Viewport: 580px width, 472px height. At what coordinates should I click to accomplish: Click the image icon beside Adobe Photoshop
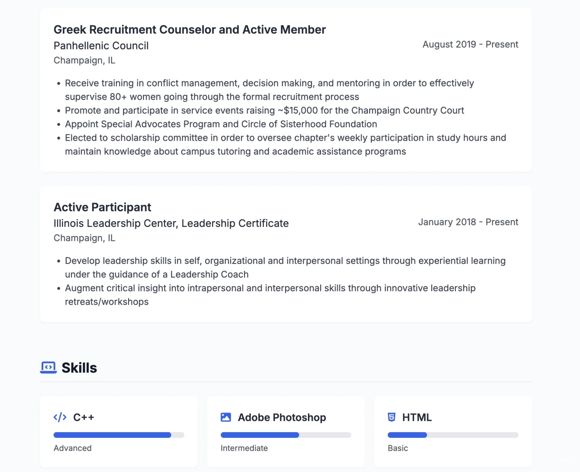coord(226,417)
